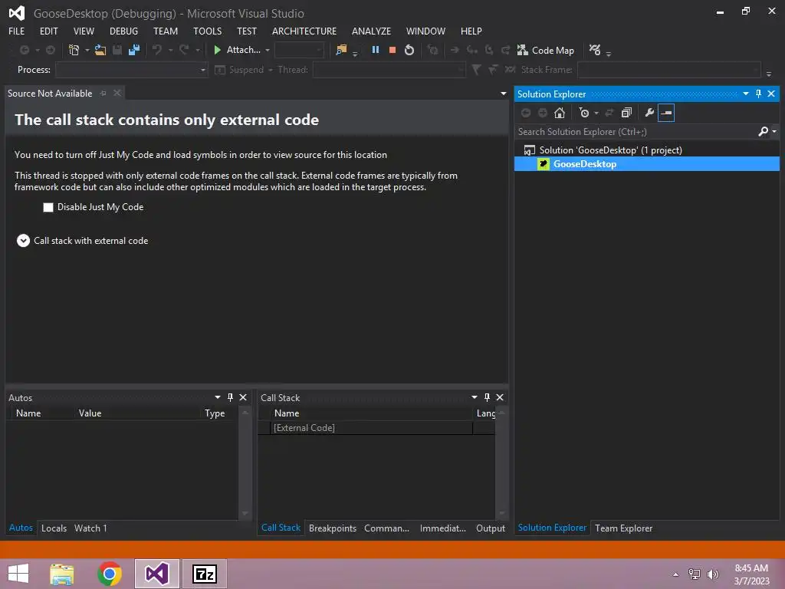Click Collapse All icon in Solution Explorer
Viewport: 785px width, 589px height.
[x=626, y=113]
